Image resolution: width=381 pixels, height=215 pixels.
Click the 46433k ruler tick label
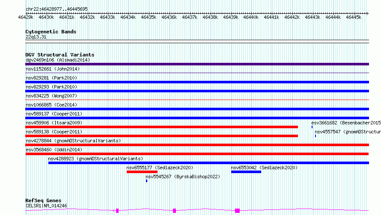pos(107,17)
